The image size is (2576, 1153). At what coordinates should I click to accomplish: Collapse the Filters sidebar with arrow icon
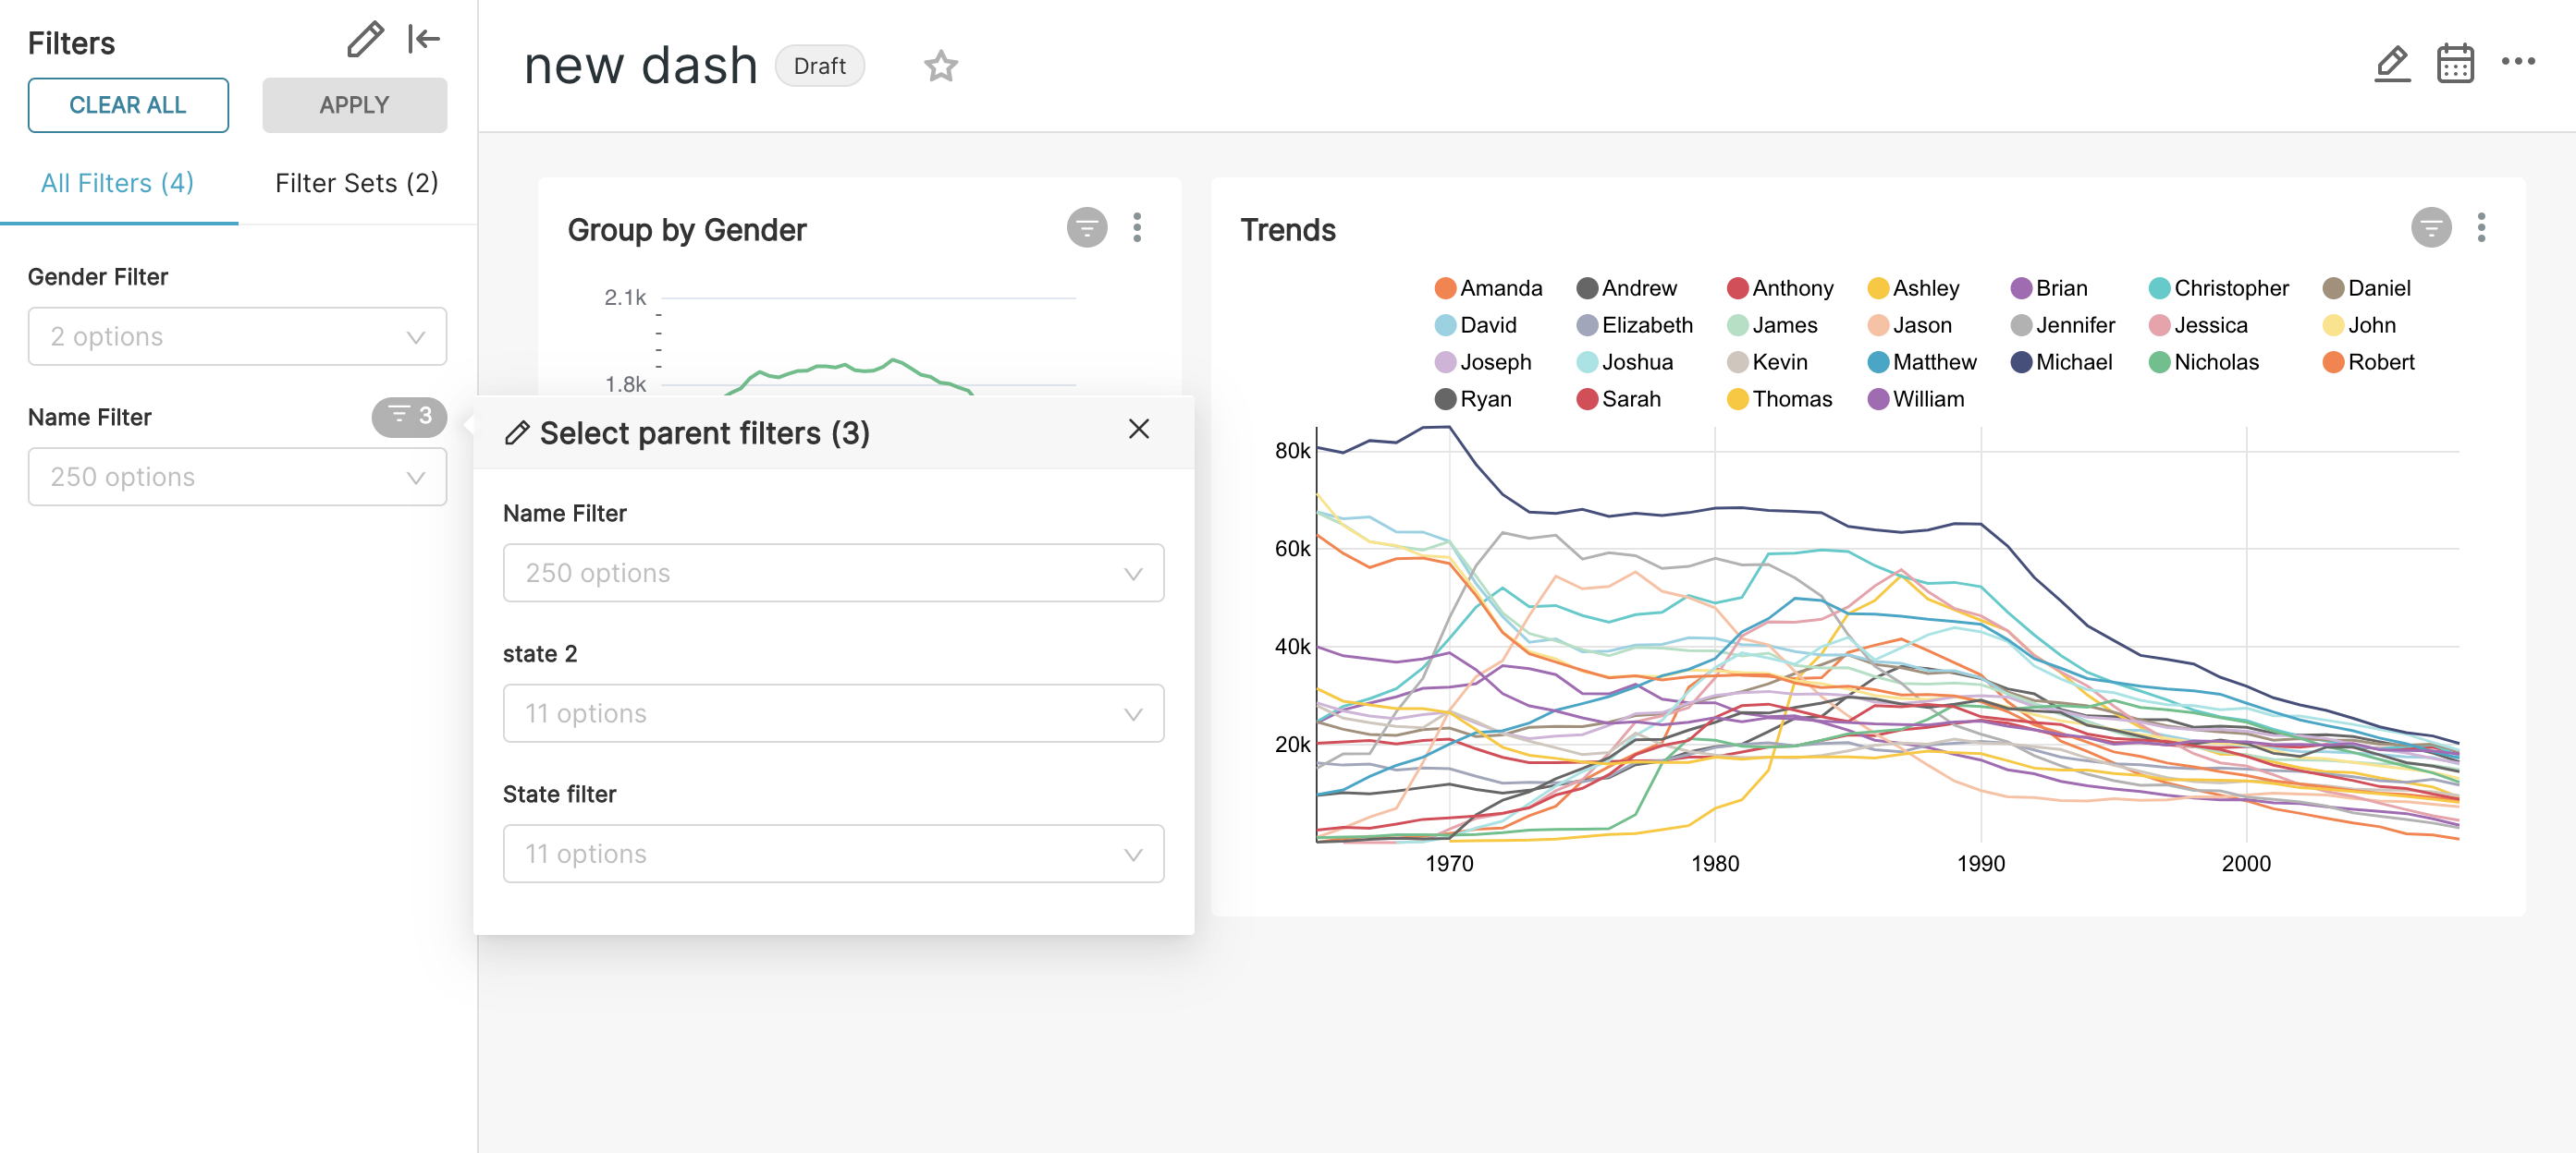pos(424,40)
